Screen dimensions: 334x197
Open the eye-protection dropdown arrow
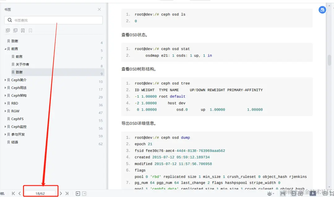click(x=273, y=194)
